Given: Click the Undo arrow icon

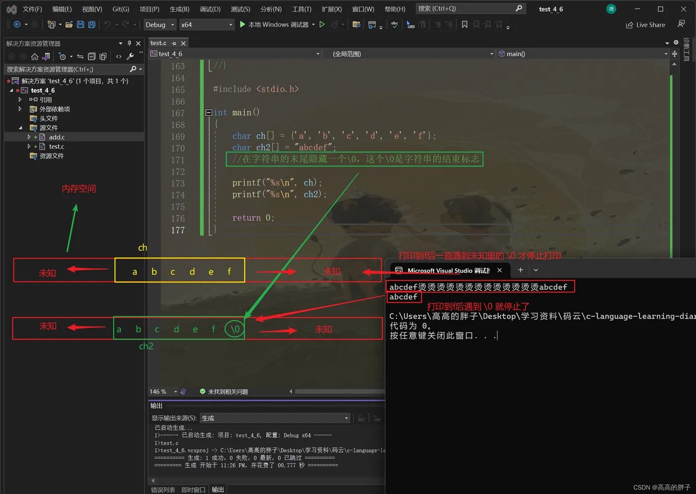Looking at the screenshot, I should coord(107,24).
